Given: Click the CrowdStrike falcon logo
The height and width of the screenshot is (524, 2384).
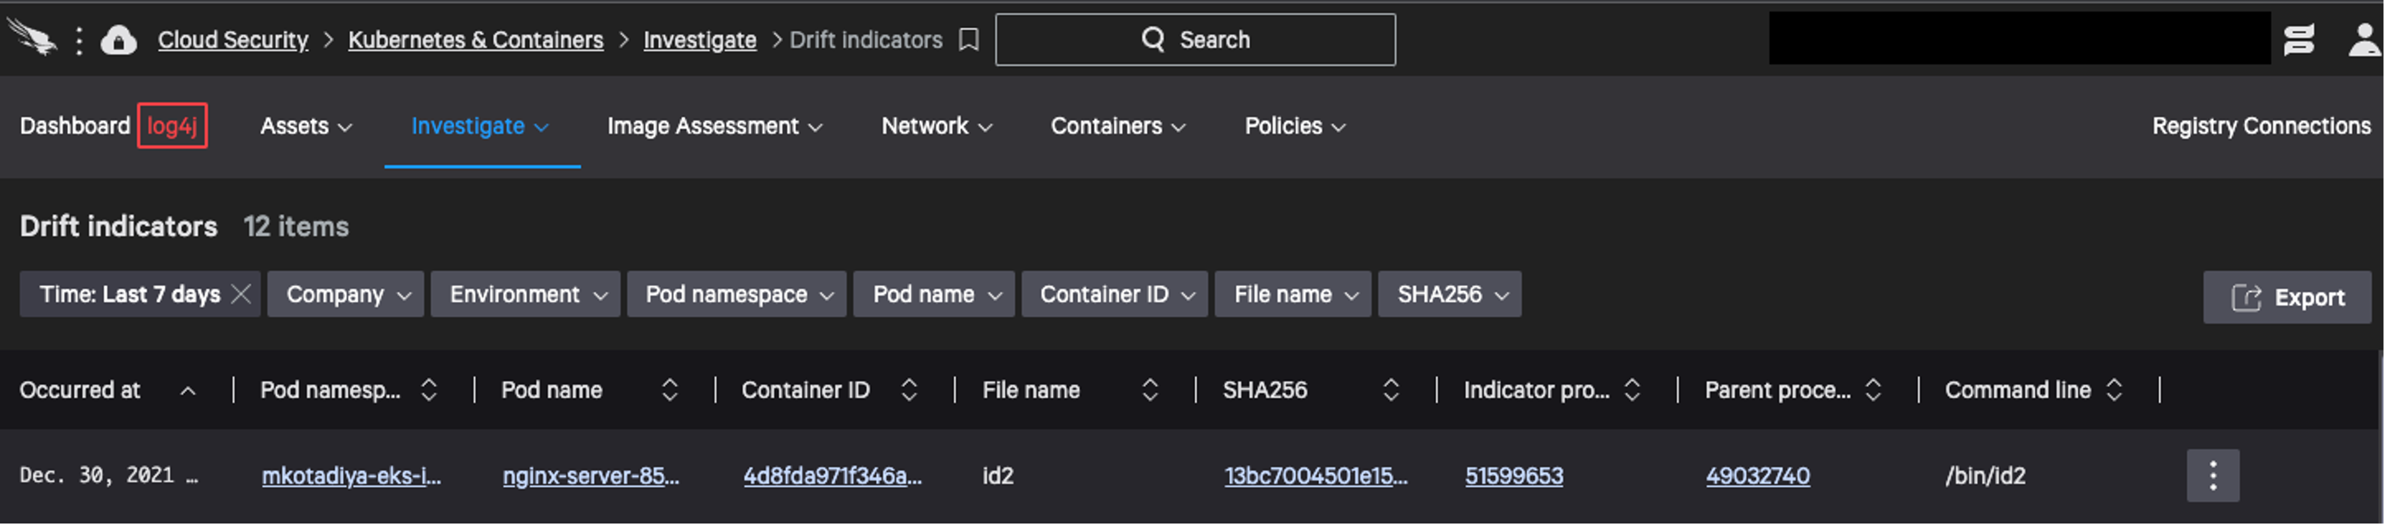Looking at the screenshot, I should click(32, 38).
